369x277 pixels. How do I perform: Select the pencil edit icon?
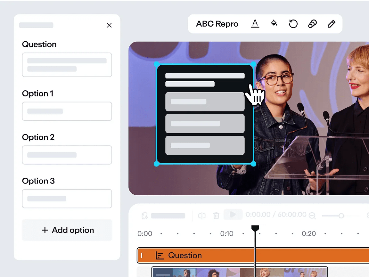click(331, 24)
